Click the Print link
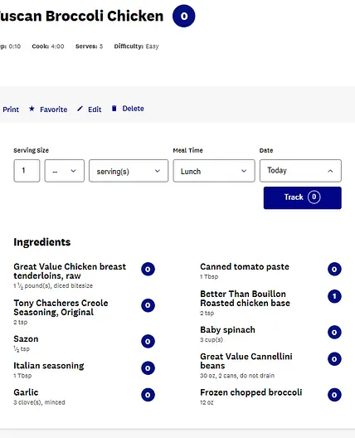 click(x=11, y=109)
